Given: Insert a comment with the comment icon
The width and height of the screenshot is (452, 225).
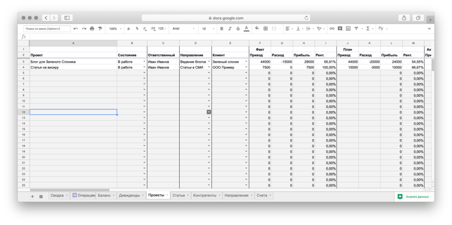Looking at the screenshot, I should (340, 29).
